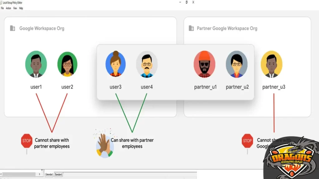Select the user3 avatar icon
Viewport: 319px width, 179px height.
(116, 64)
